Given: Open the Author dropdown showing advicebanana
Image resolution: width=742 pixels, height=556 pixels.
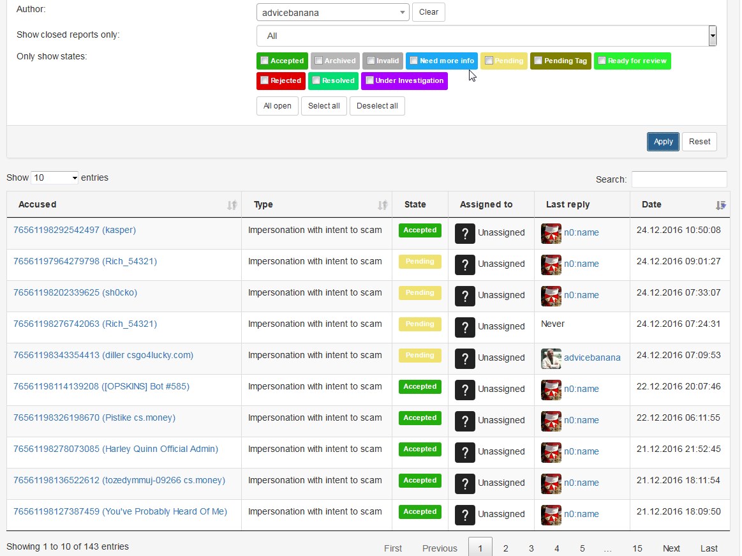Looking at the screenshot, I should pyautogui.click(x=332, y=12).
